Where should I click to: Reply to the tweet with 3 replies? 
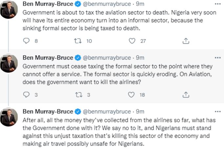point(27,95)
